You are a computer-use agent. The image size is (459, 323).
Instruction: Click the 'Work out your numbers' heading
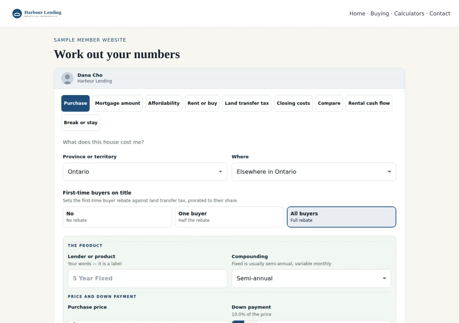(117, 54)
